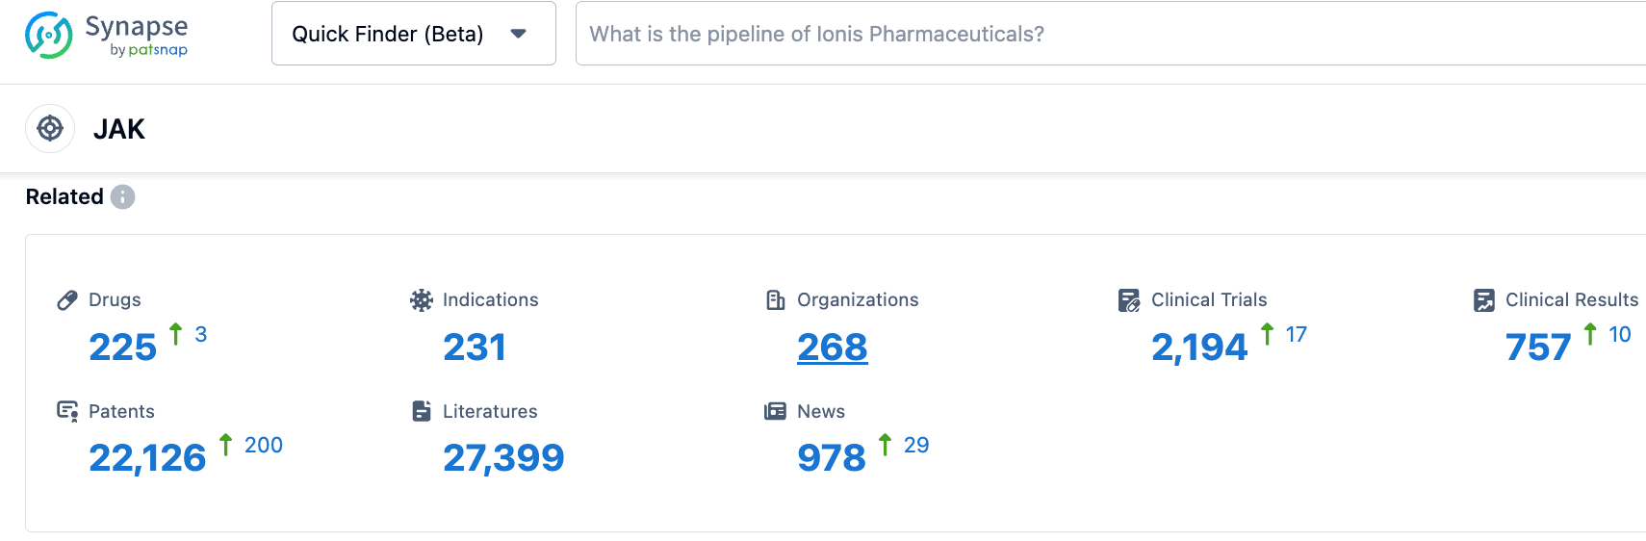The height and width of the screenshot is (541, 1646).
Task: Open the 2,194 clinical trials count
Action: tap(1198, 347)
